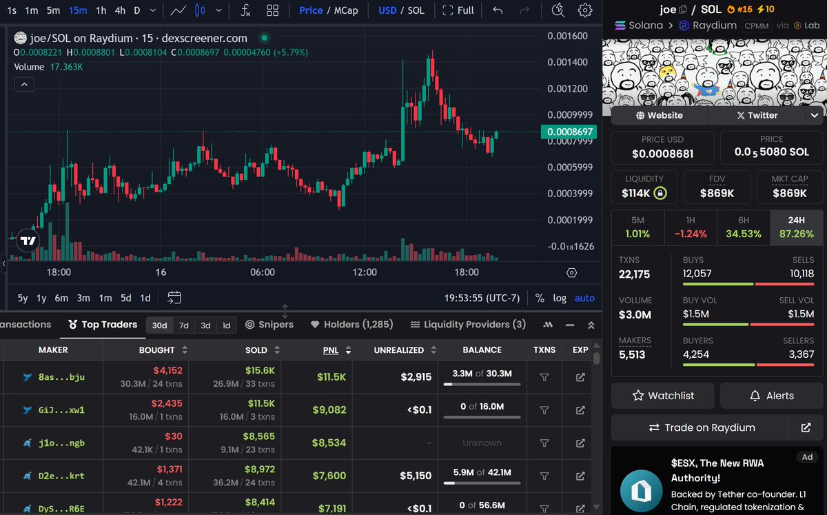Undo the last chart action
The width and height of the screenshot is (827, 515).
(498, 10)
